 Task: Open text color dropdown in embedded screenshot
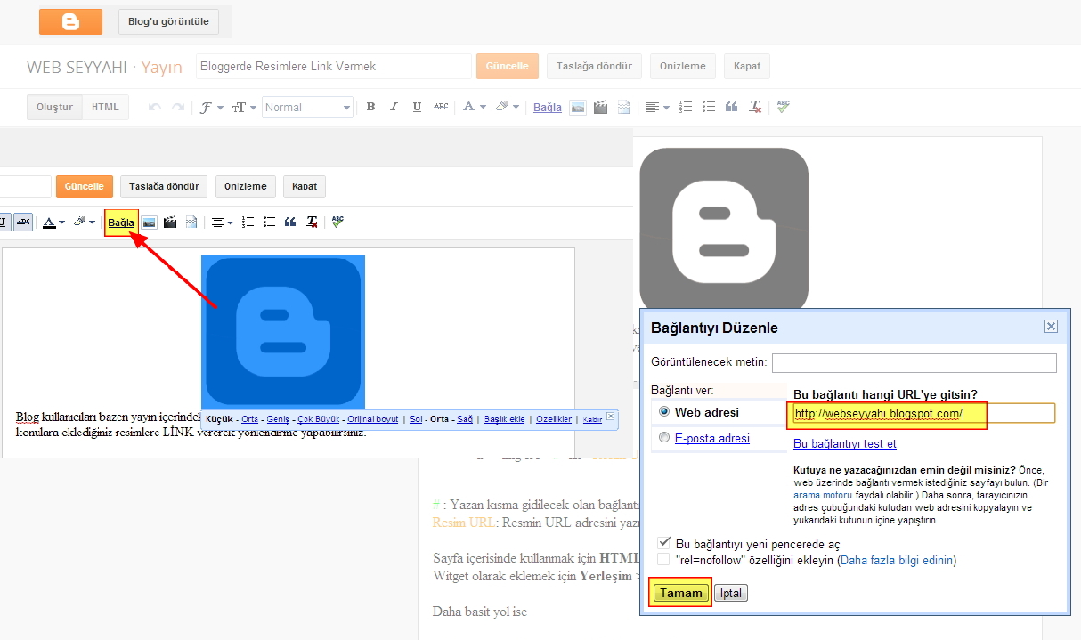click(x=54, y=222)
